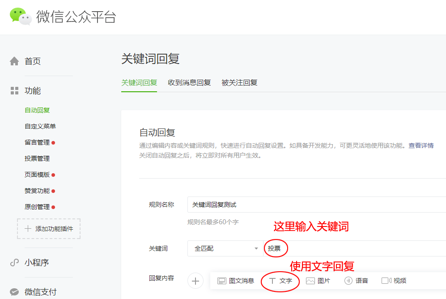Open 留言管理 with red dot indicator
The width and height of the screenshot is (446, 299).
tap(37, 142)
